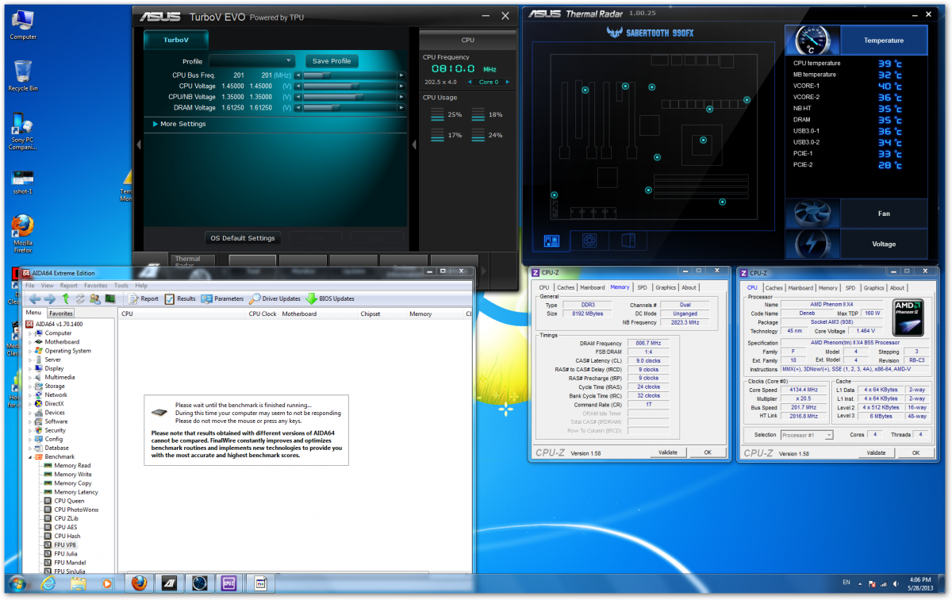Collapse the Benchmark node in AIDA64 tree
The image size is (952, 600).
(x=30, y=457)
